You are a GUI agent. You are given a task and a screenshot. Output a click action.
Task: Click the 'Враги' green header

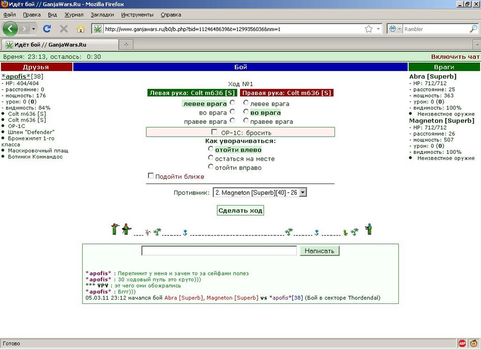444,67
